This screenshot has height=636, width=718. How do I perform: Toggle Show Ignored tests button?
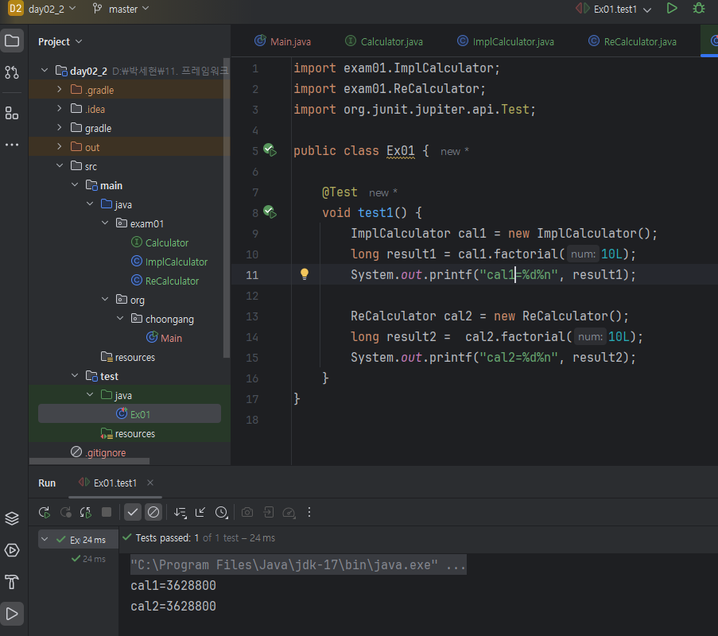[x=153, y=513]
